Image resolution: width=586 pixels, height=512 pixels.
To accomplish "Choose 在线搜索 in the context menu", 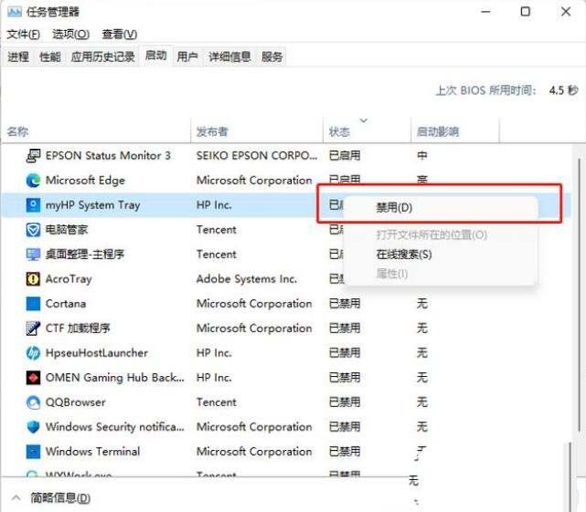I will point(403,255).
